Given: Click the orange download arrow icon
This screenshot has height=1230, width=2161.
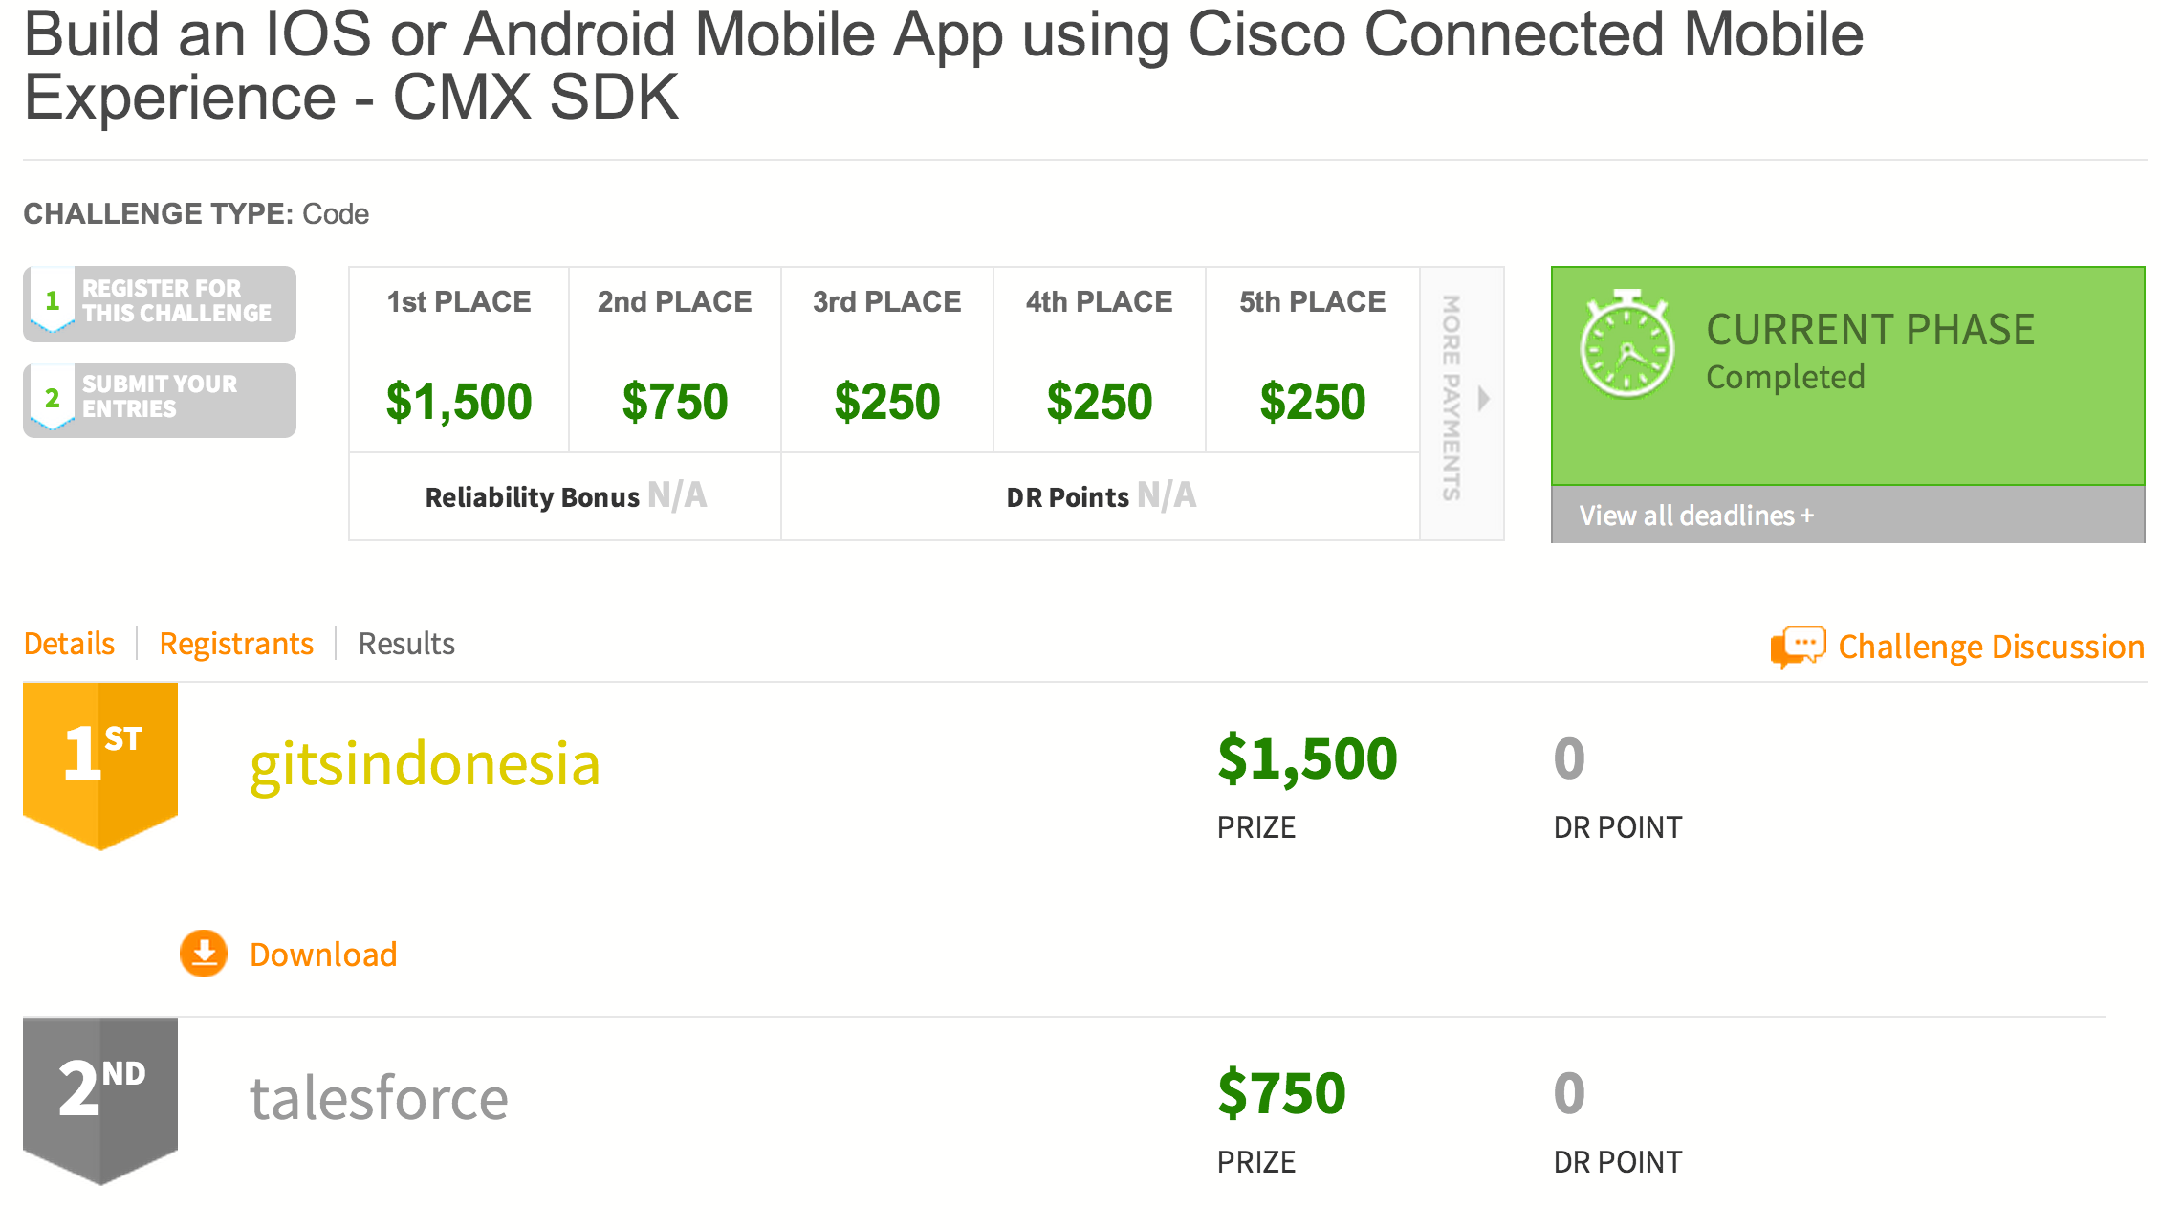Looking at the screenshot, I should coord(204,954).
